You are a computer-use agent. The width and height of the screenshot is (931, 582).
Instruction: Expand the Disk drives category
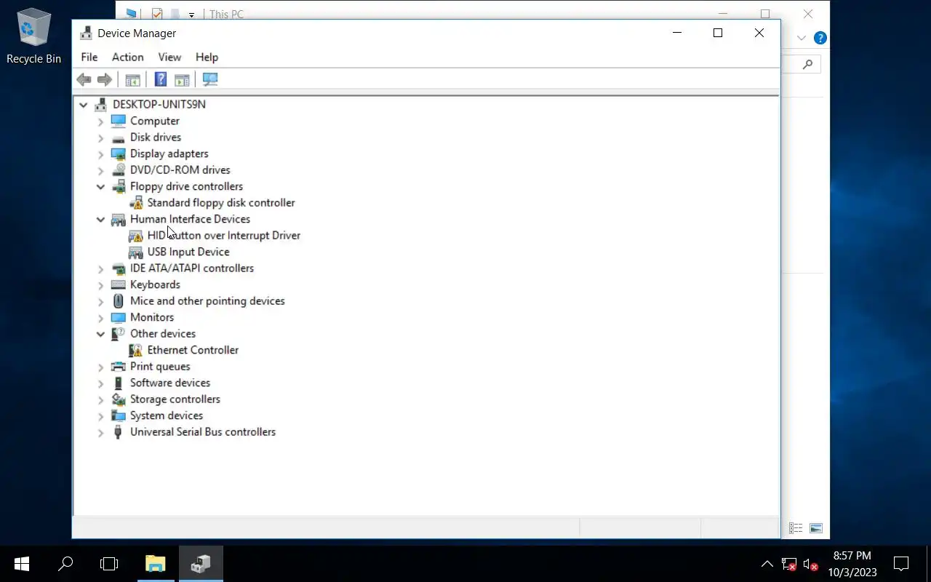click(100, 137)
